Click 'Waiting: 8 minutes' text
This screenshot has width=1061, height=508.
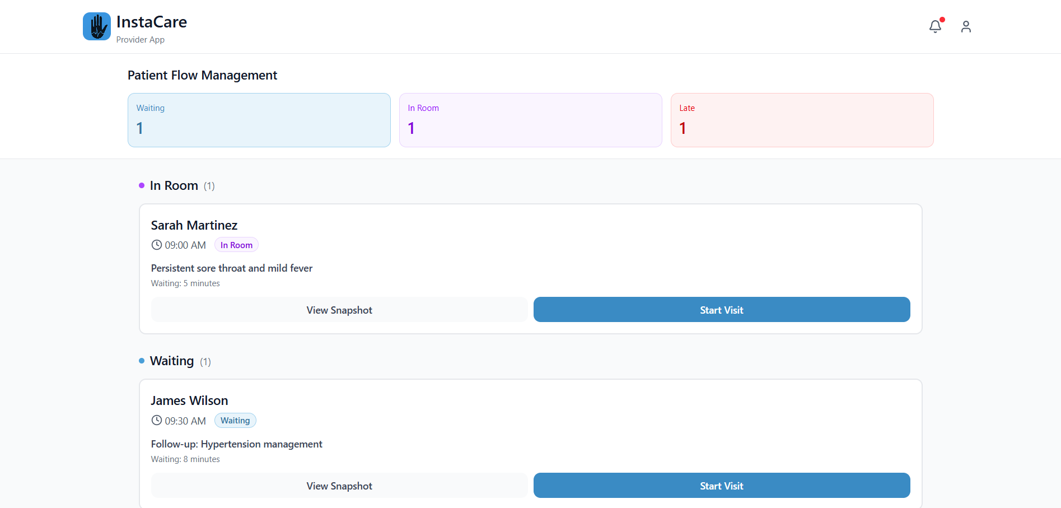[185, 459]
